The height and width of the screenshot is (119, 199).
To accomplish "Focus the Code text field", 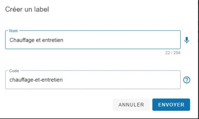I will point(93,80).
